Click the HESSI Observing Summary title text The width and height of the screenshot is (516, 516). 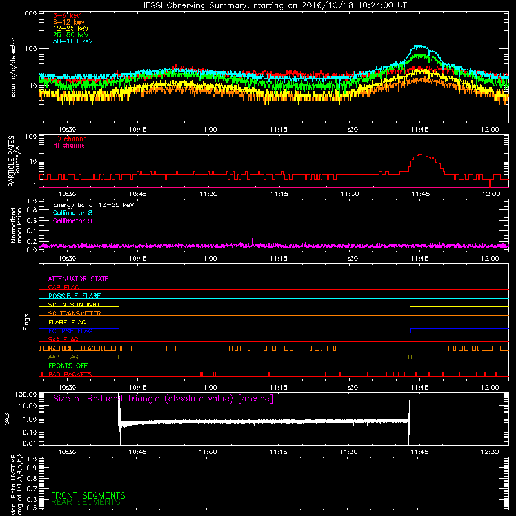pos(273,6)
